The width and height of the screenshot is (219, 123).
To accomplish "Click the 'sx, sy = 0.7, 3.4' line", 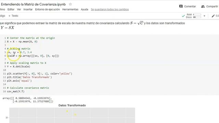I will 20,52.
